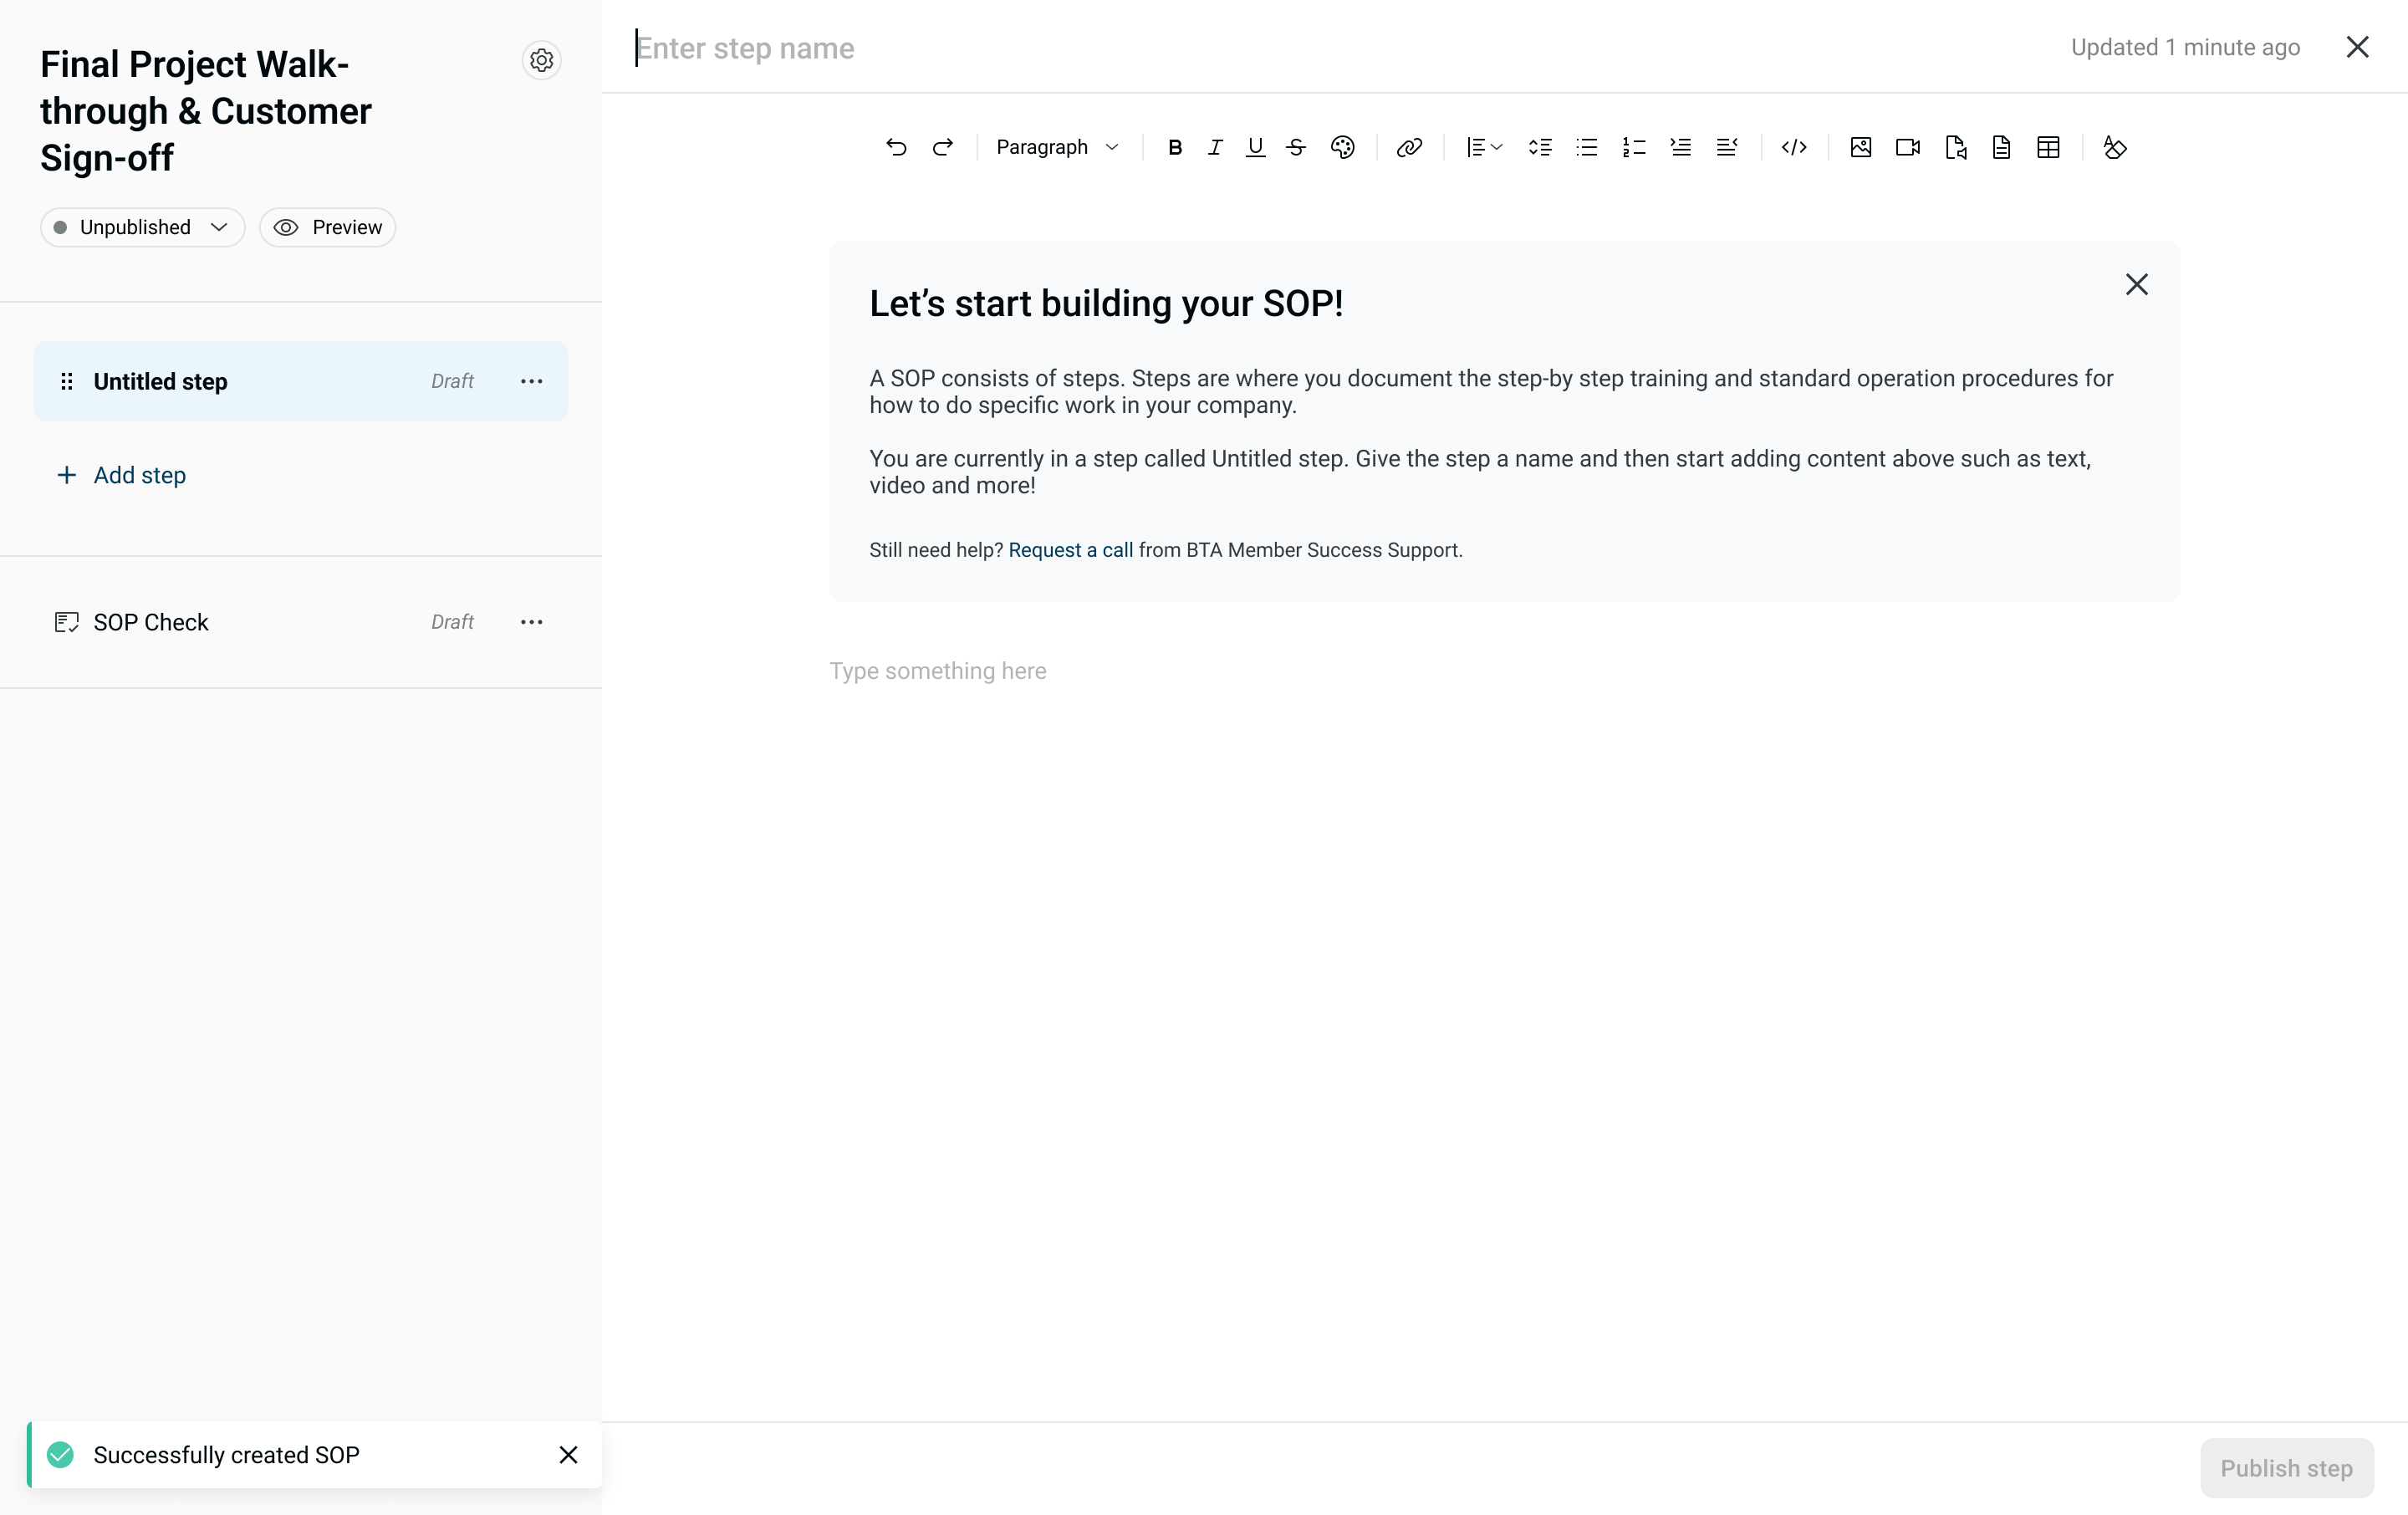The width and height of the screenshot is (2408, 1515).
Task: Open the text color palette
Action: tap(1342, 147)
